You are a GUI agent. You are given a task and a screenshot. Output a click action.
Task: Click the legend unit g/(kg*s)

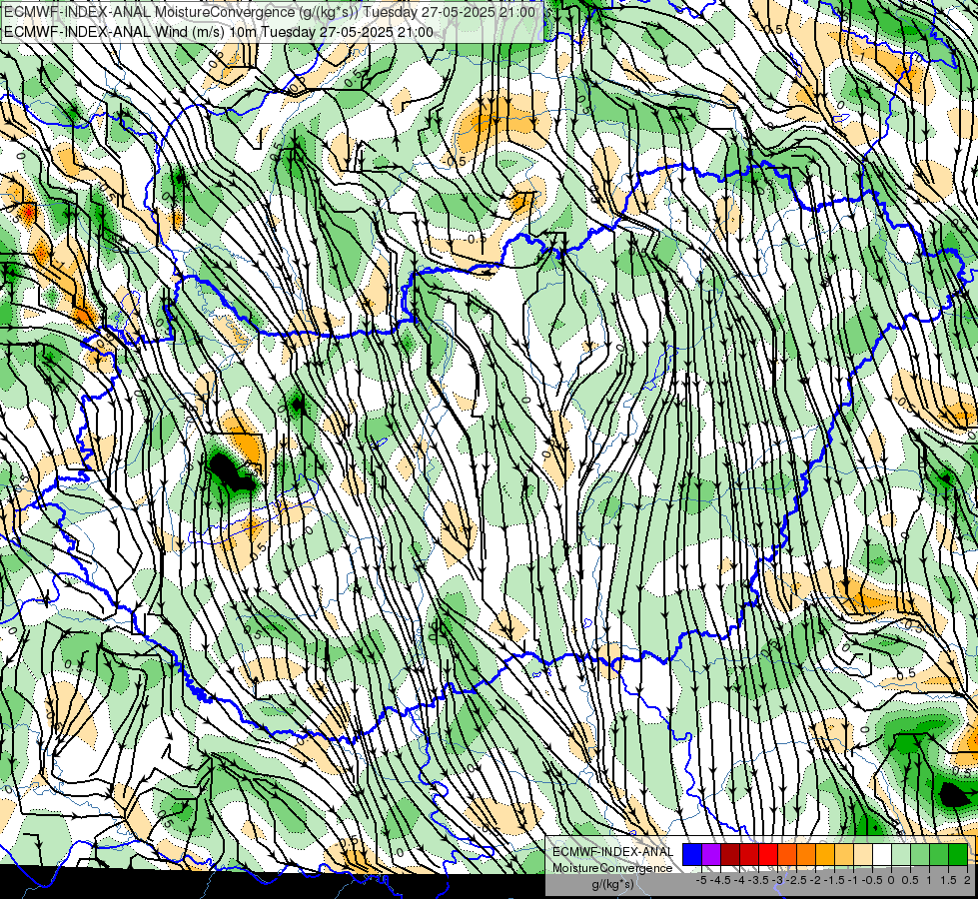coord(613,884)
